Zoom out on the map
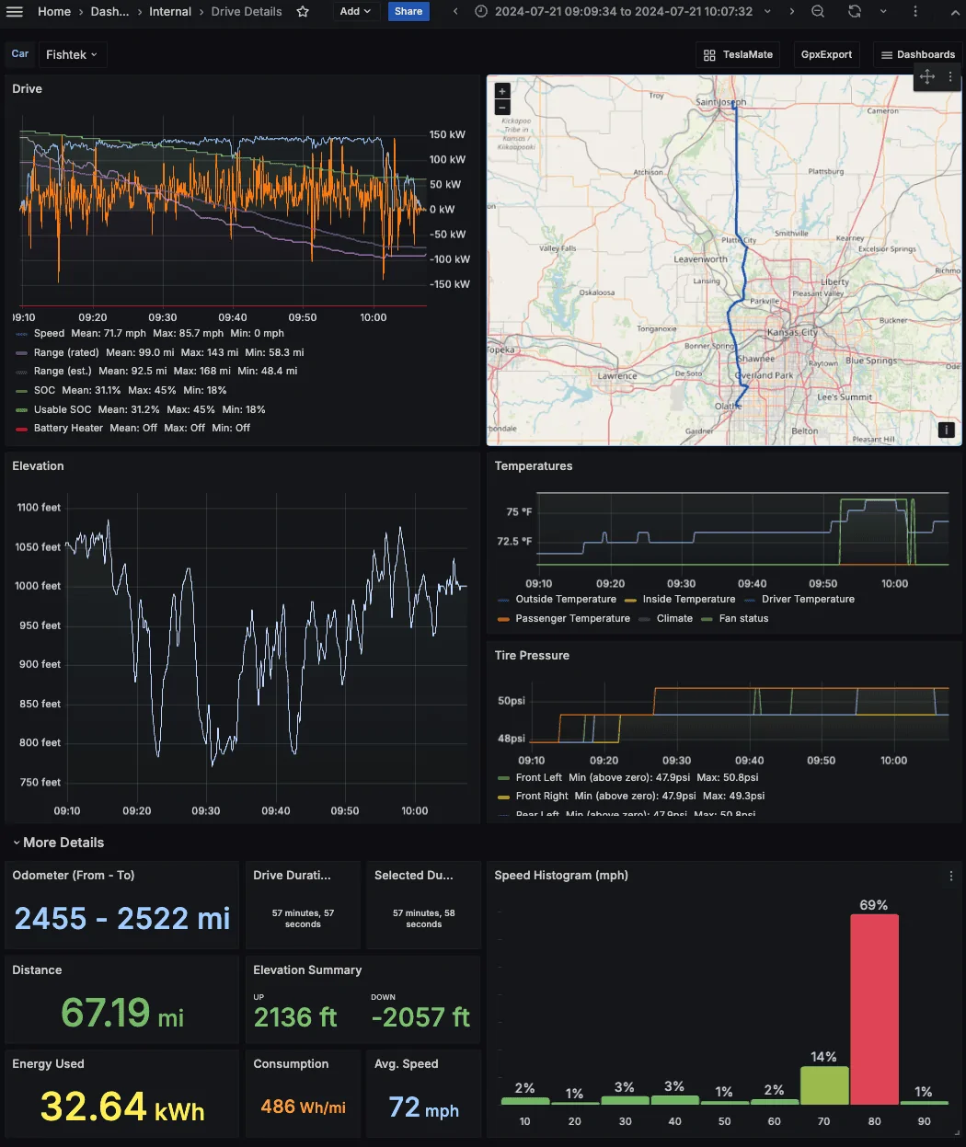The width and height of the screenshot is (966, 1147). [502, 107]
